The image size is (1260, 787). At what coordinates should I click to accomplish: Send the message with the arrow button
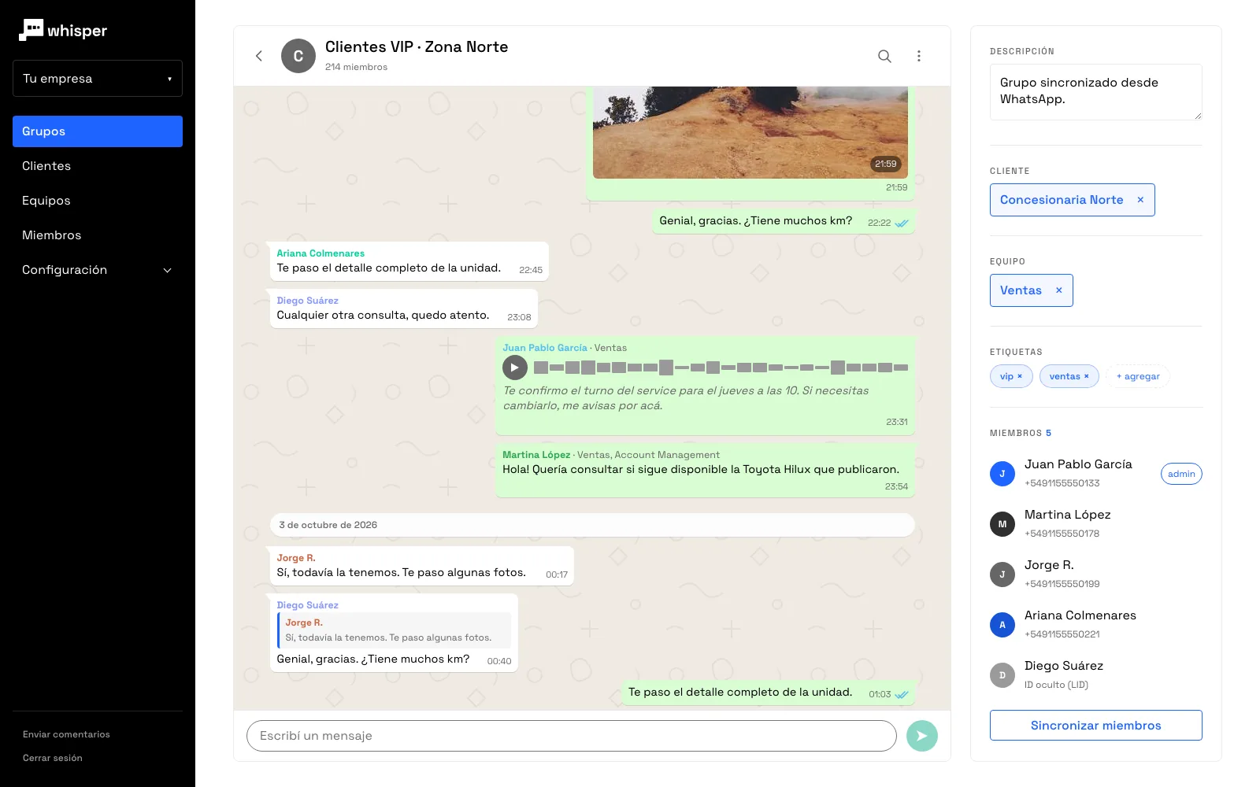pos(921,736)
